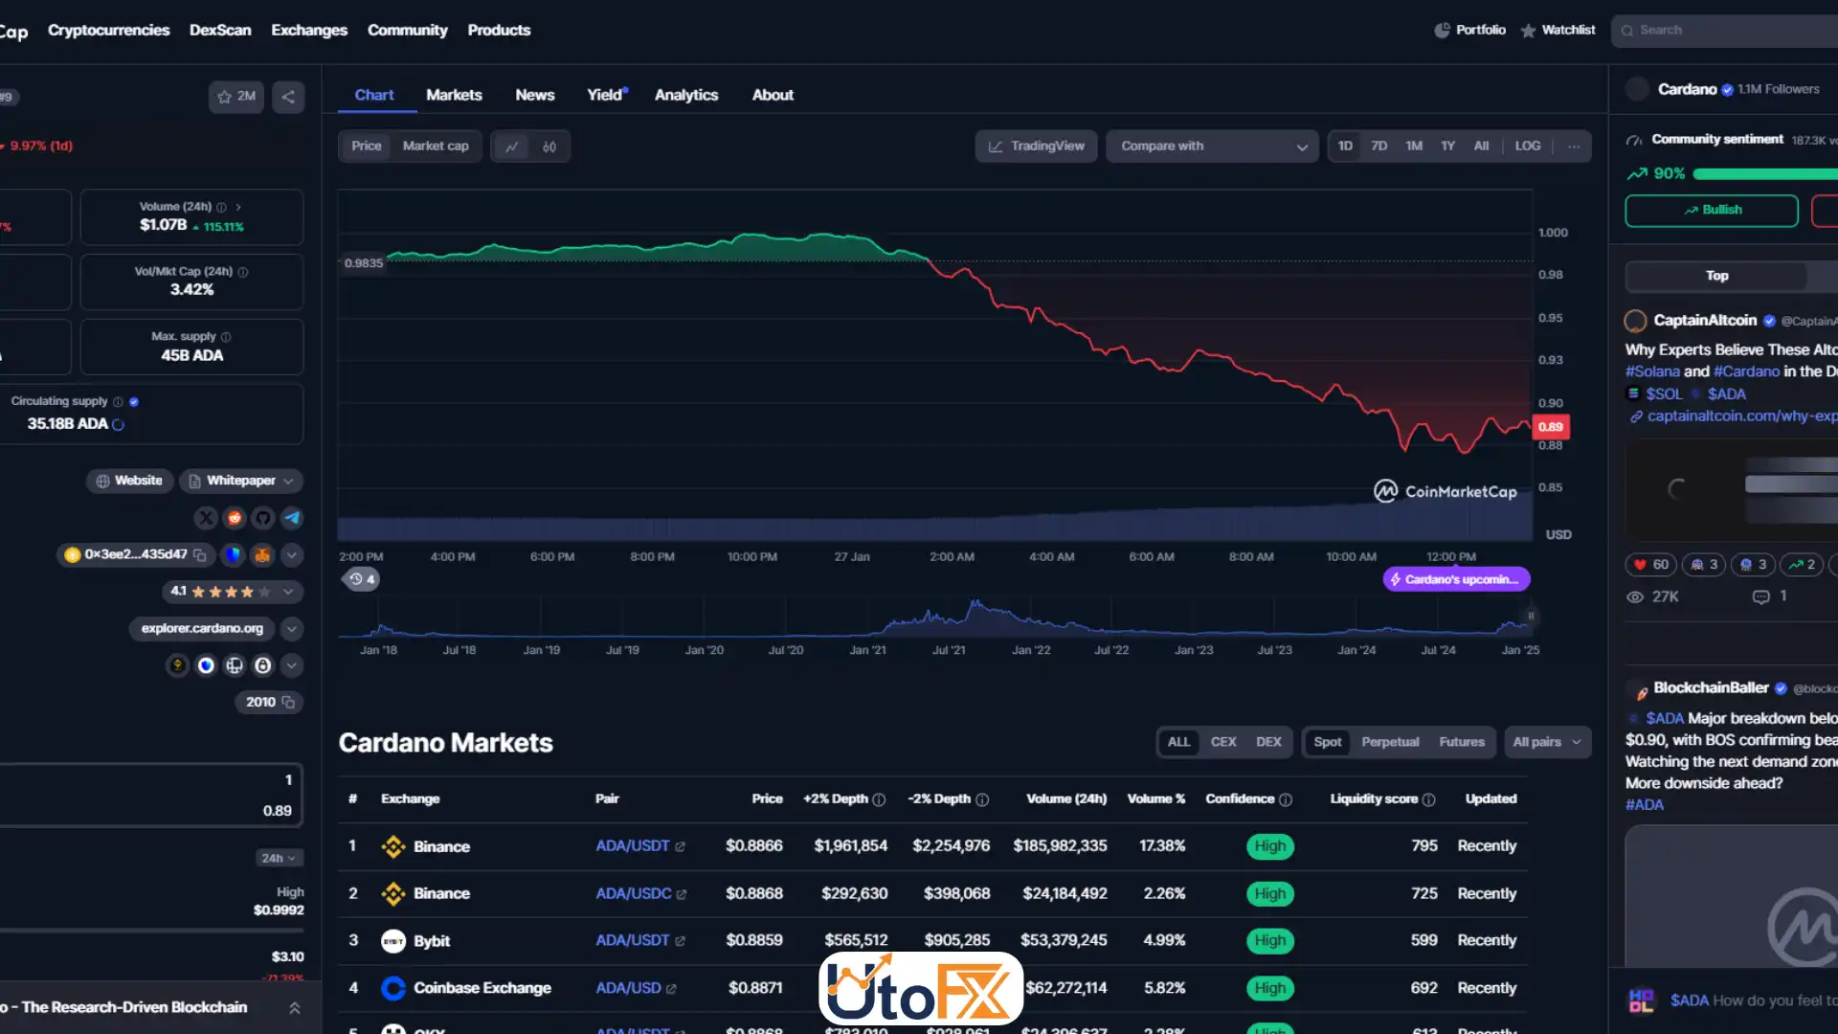Focus the Search input field

coord(1724,31)
